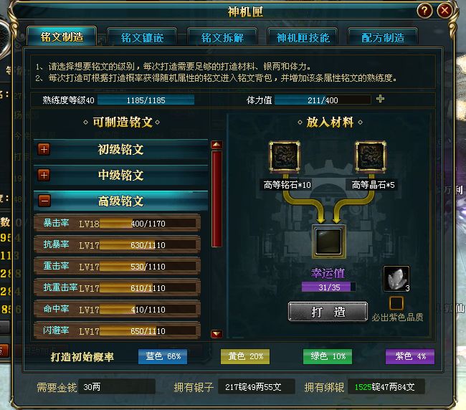Viewport: 466px width, 410px height.
Task: Choose the 闪避率 LV17 inscription row
Action: [117, 330]
